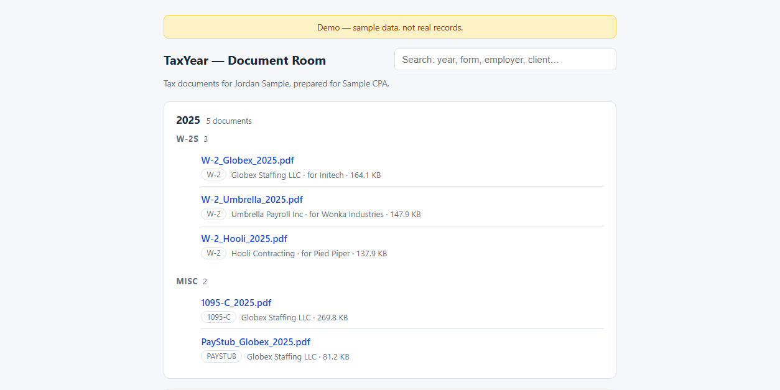Click 'Hooli Contracting · for Pied Piper' text
The height and width of the screenshot is (390, 780).
[x=290, y=254]
